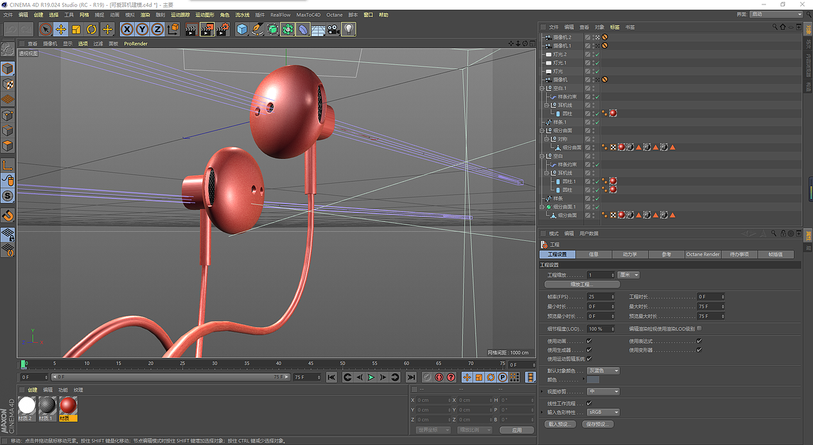This screenshot has height=445, width=813.
Task: Uncheck the 使用动画 checkbox
Action: tap(589, 341)
